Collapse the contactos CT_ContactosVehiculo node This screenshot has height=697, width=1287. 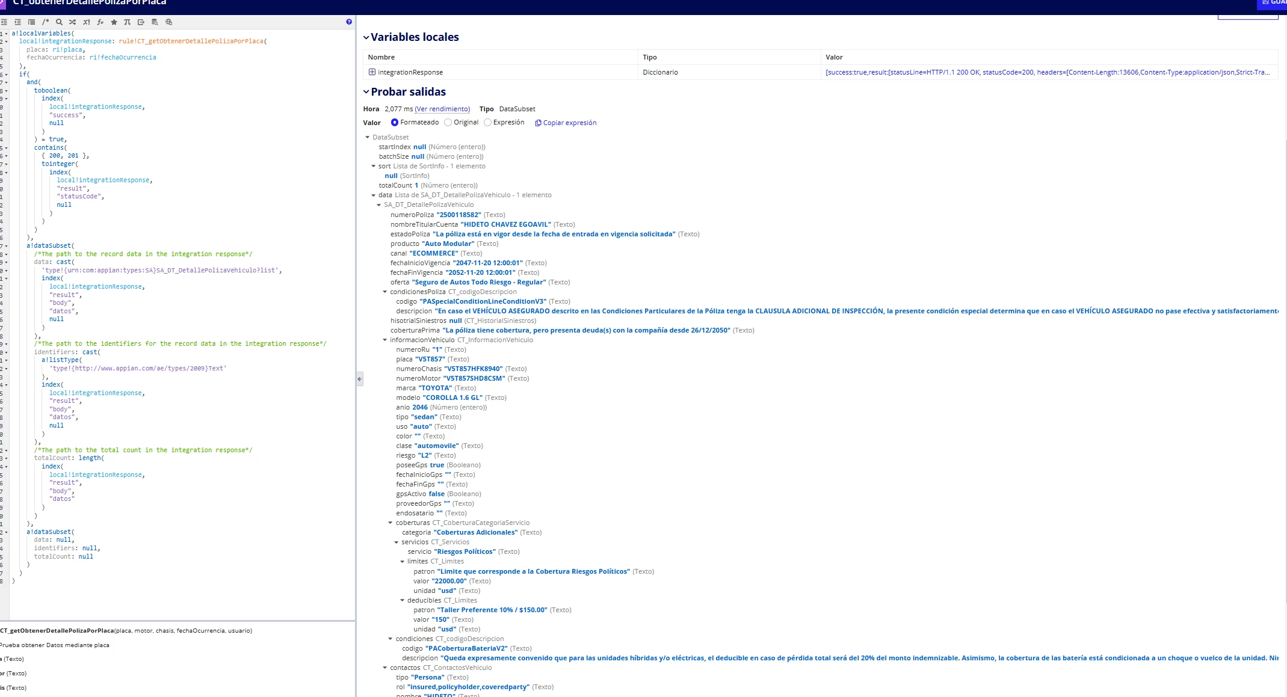pos(385,668)
